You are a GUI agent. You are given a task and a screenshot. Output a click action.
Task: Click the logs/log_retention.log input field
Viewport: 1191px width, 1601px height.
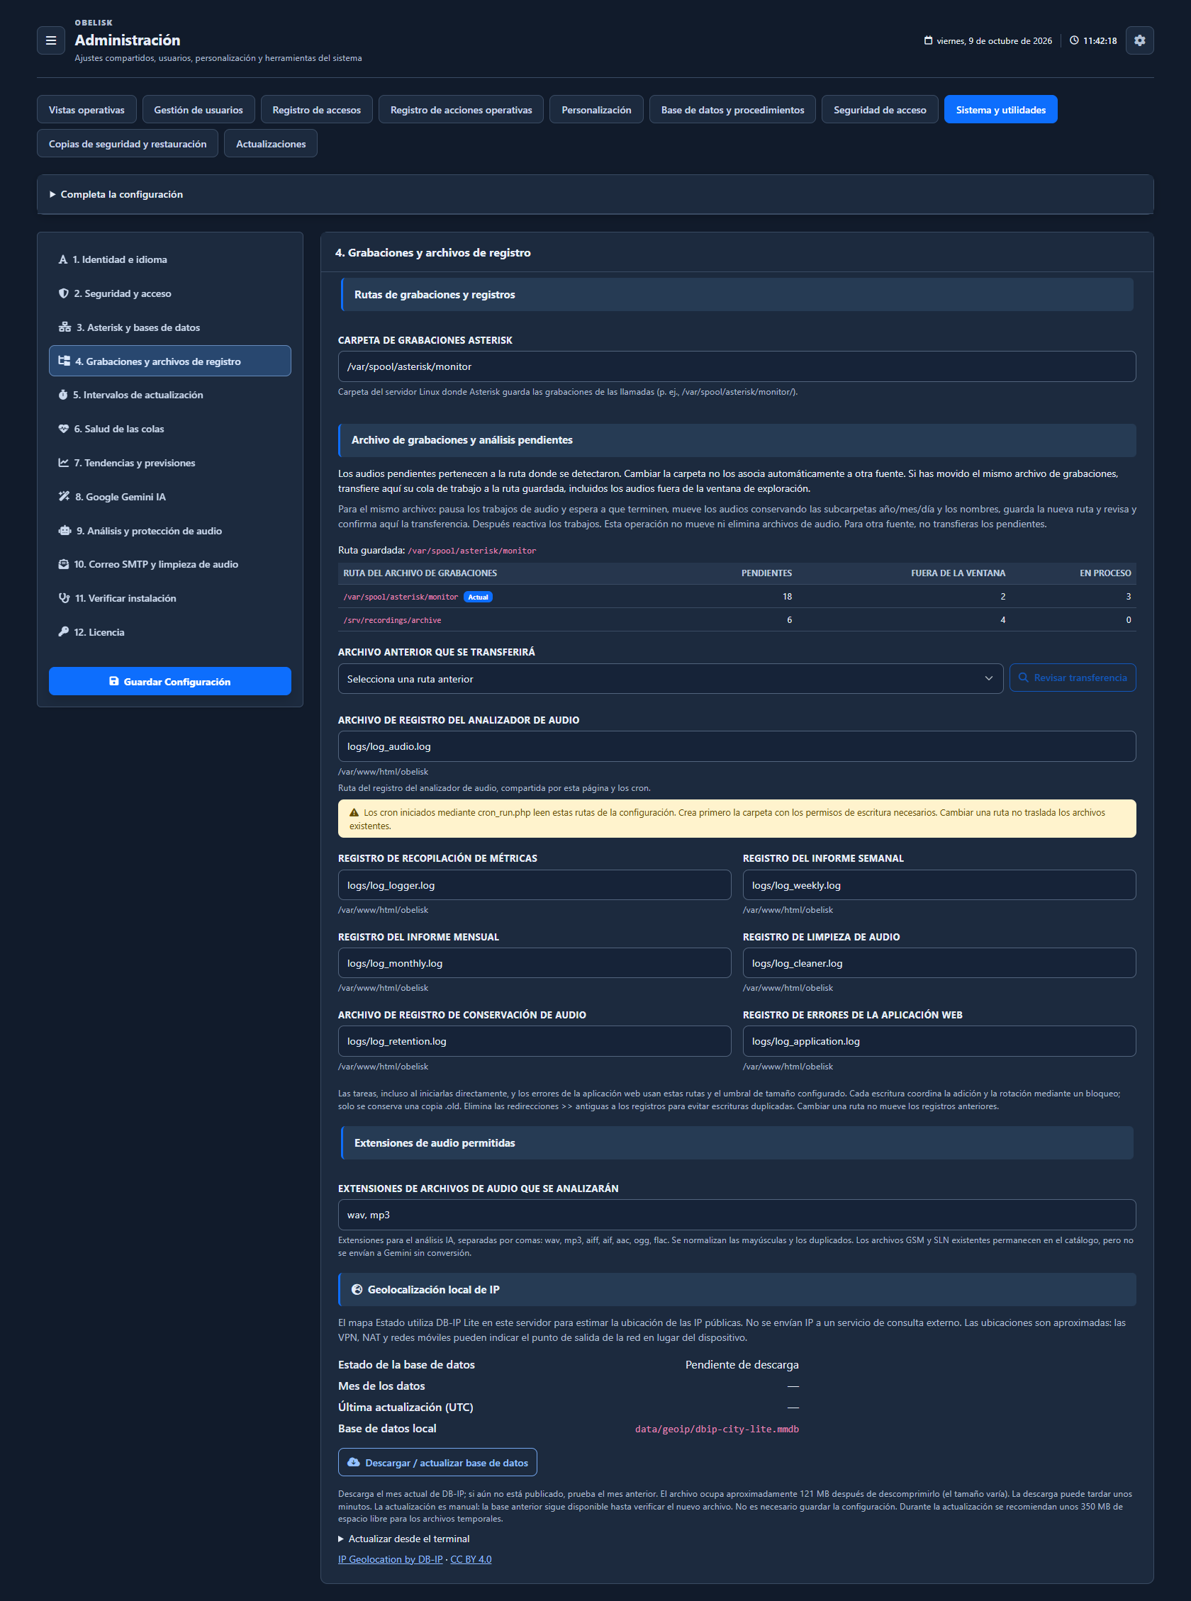[x=535, y=1041]
